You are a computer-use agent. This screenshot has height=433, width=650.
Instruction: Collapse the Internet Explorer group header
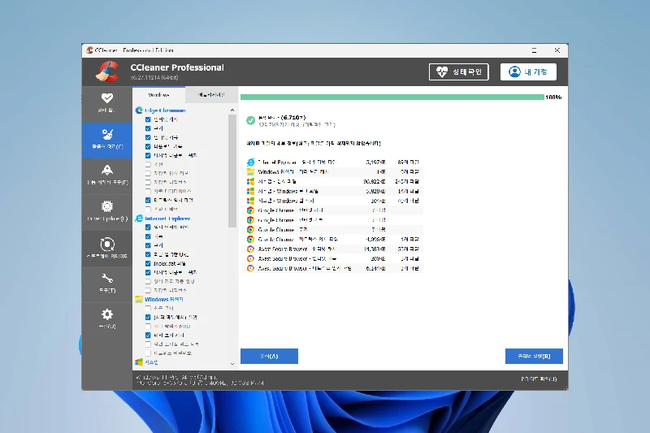(167, 219)
